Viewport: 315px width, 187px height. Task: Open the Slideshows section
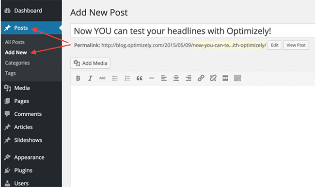point(31,140)
